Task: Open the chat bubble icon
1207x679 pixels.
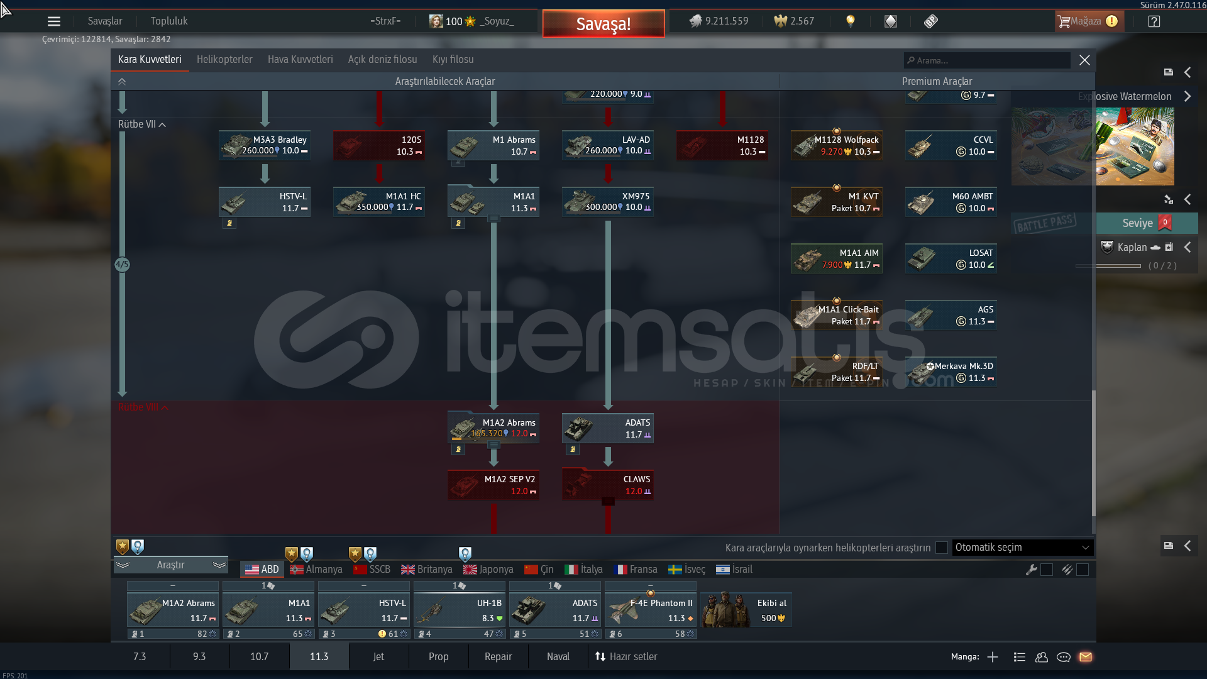Action: coord(1064,657)
